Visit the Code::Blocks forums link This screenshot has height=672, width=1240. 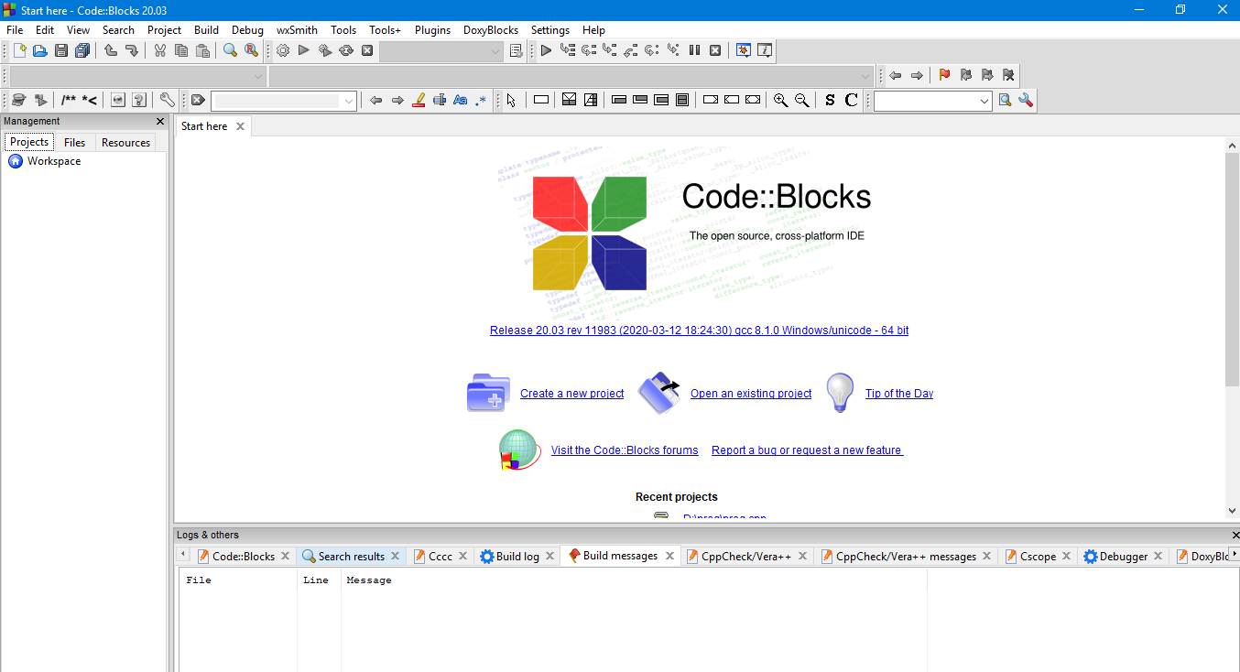click(x=625, y=450)
